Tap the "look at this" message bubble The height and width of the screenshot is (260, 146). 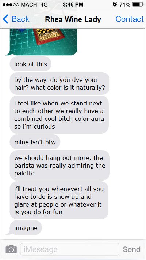31,64
